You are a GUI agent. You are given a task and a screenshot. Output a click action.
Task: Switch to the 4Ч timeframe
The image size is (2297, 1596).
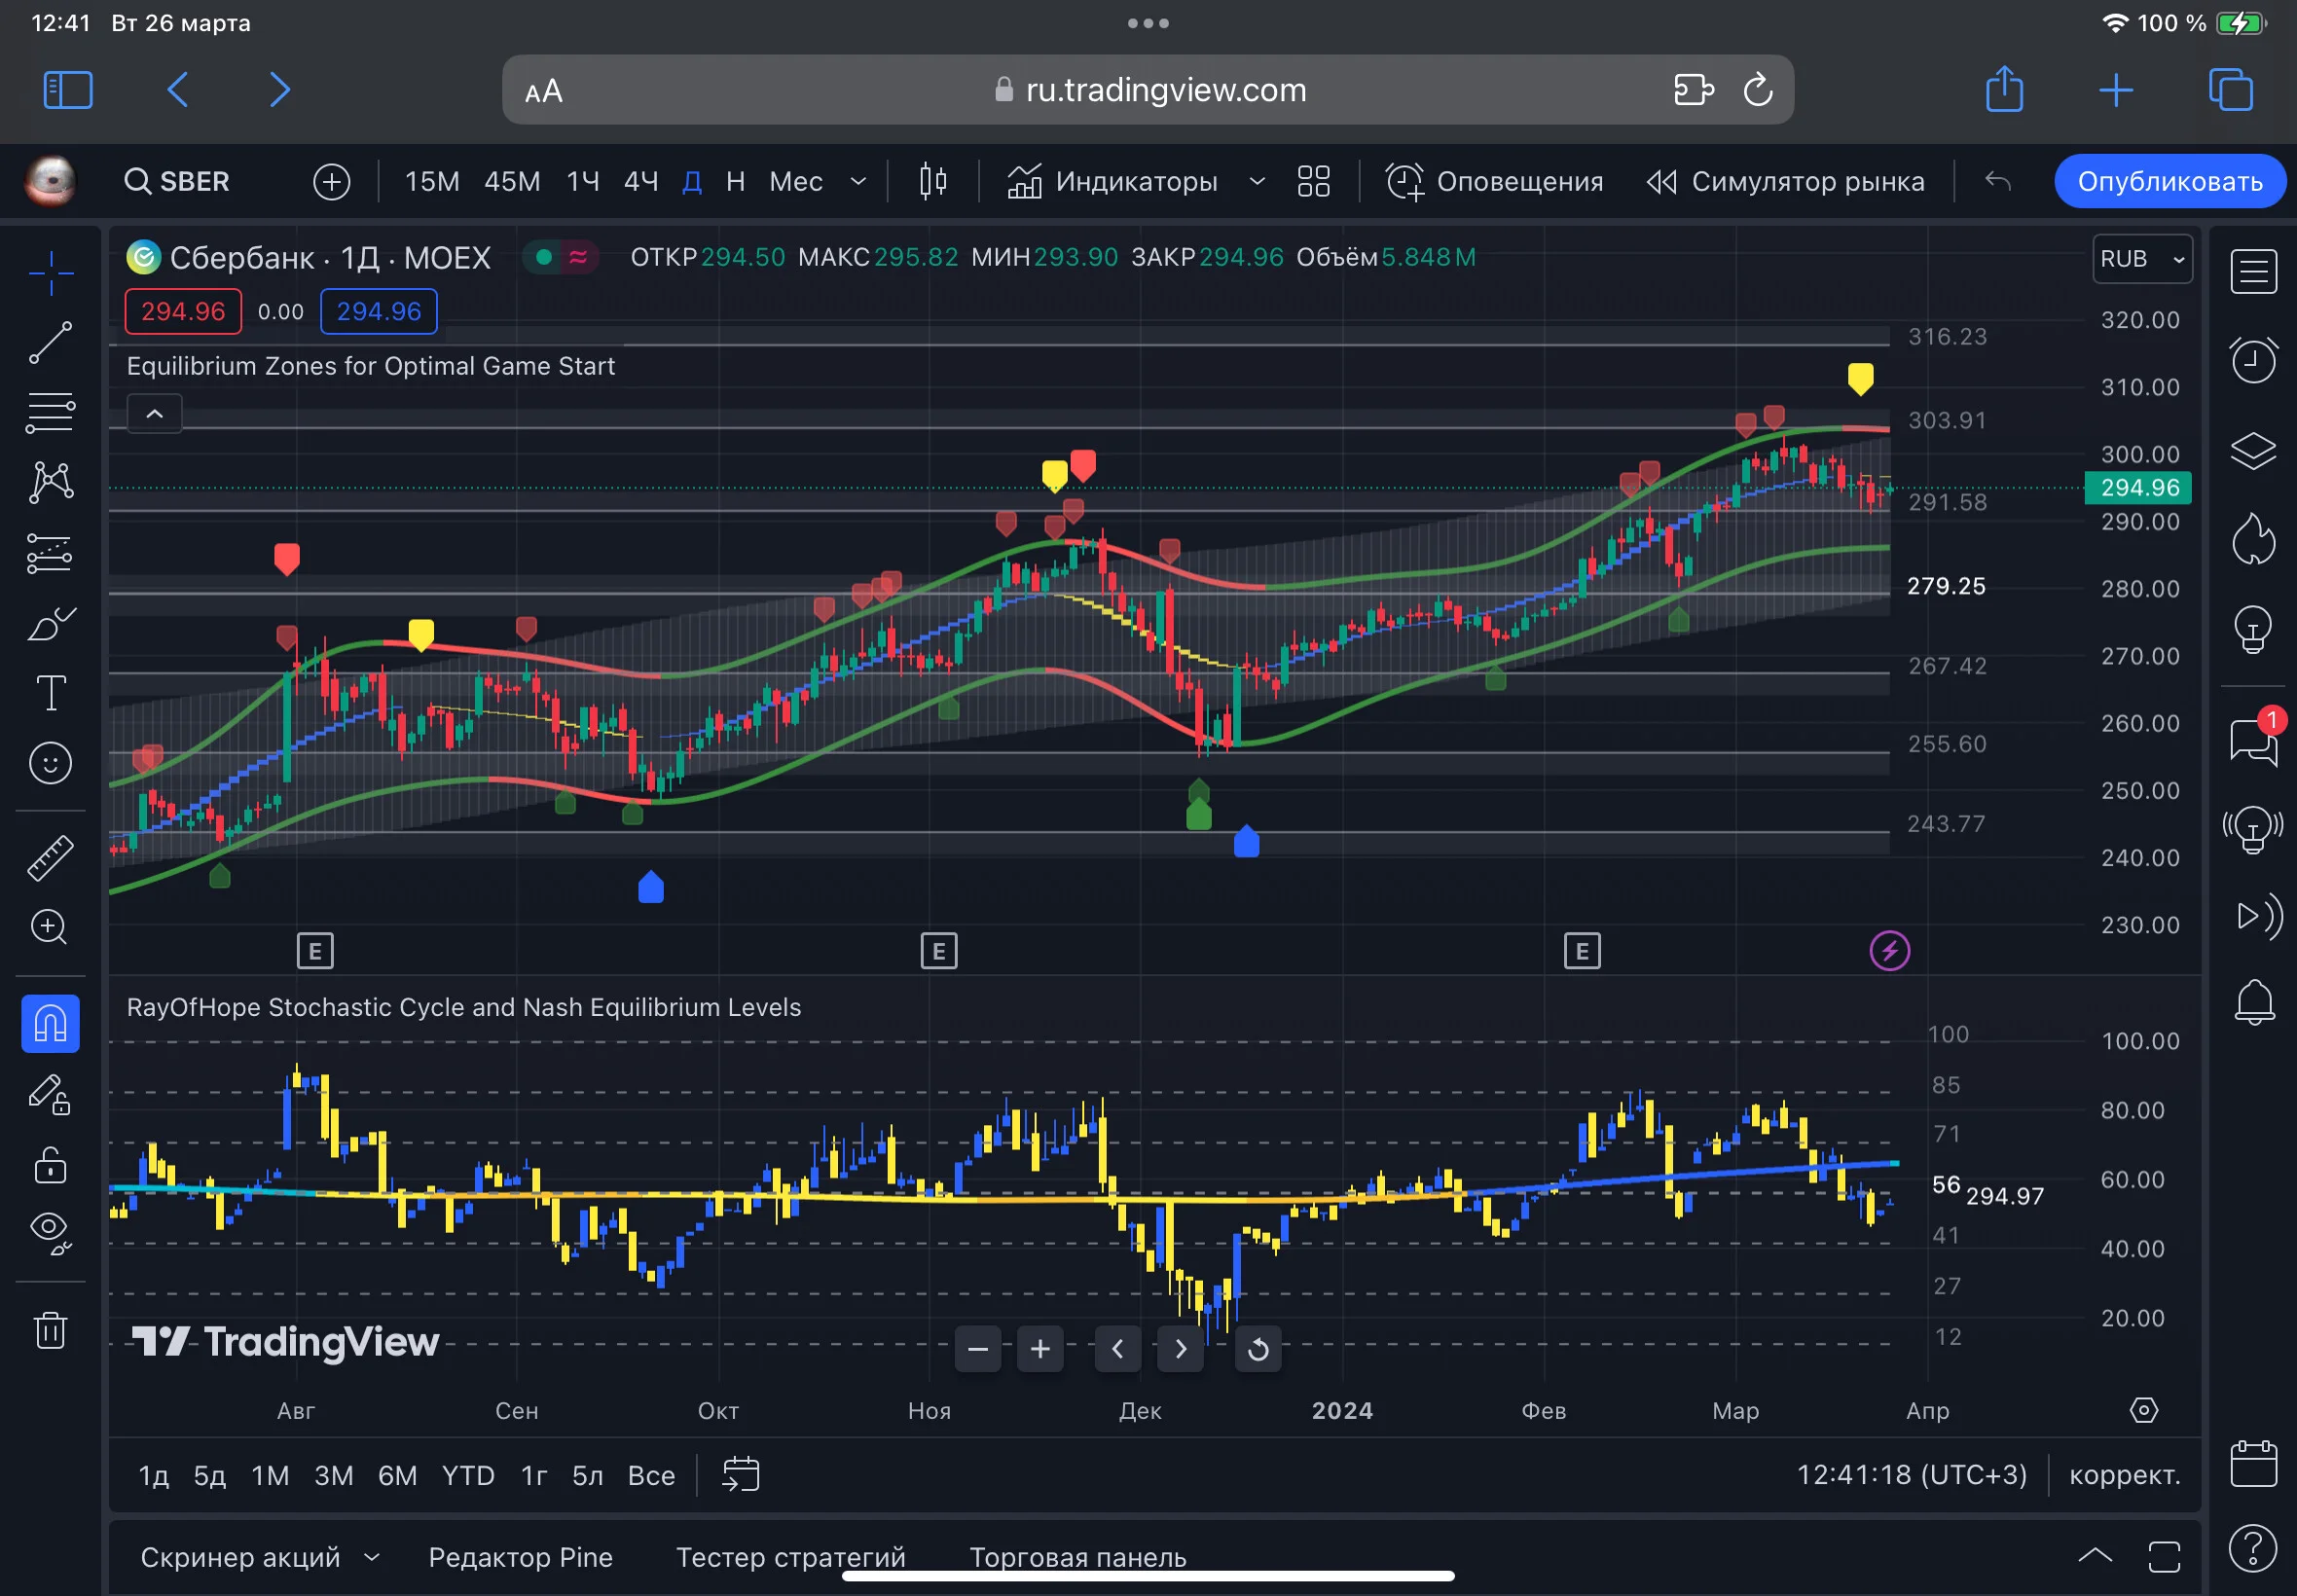click(641, 182)
